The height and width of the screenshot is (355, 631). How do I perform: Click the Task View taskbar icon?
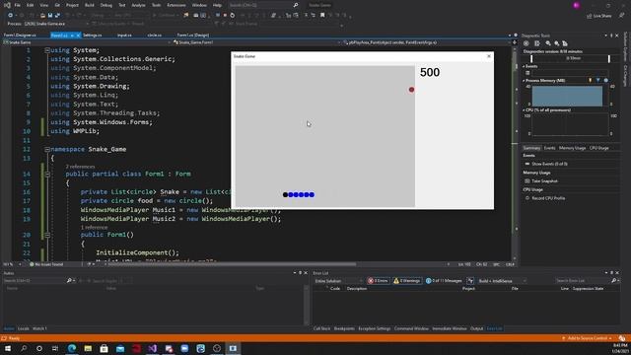[55, 348]
